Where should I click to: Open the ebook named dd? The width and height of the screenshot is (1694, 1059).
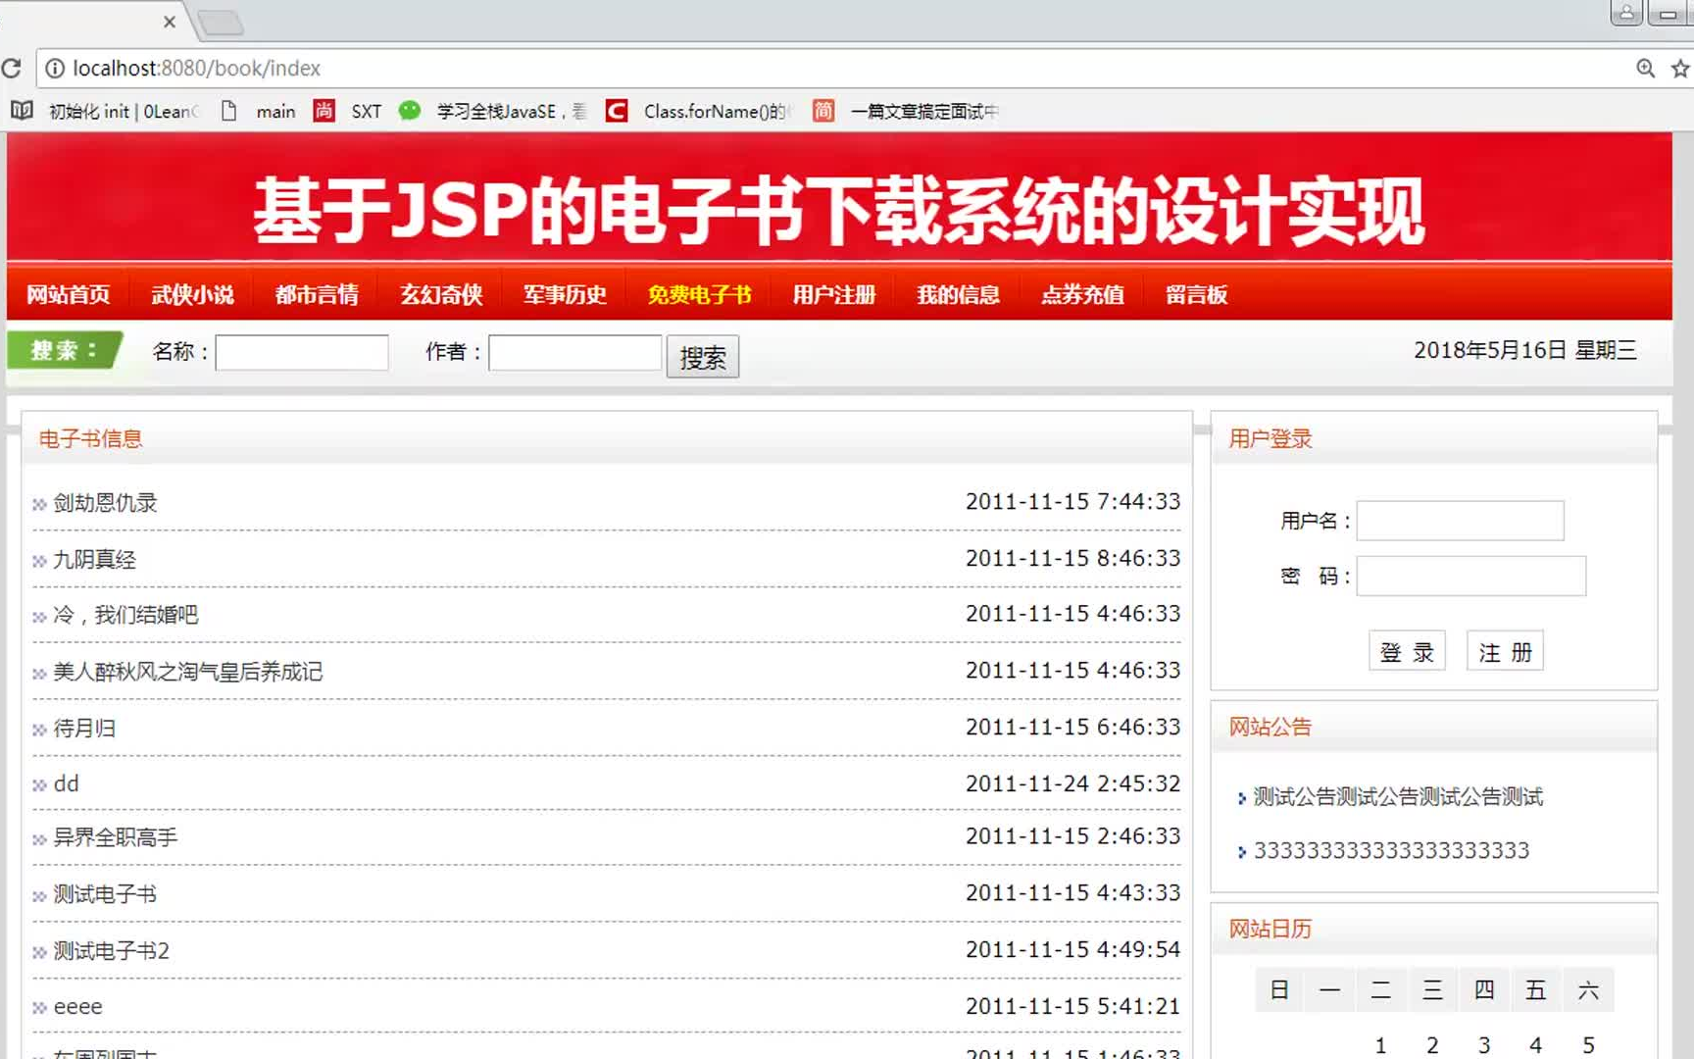66,784
